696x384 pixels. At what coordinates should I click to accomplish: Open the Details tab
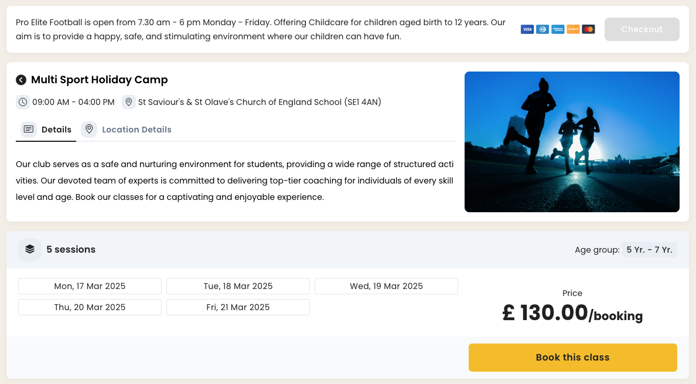pos(47,130)
